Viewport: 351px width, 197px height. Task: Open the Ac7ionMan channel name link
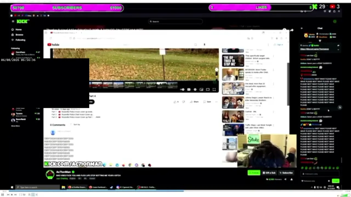tap(63, 172)
